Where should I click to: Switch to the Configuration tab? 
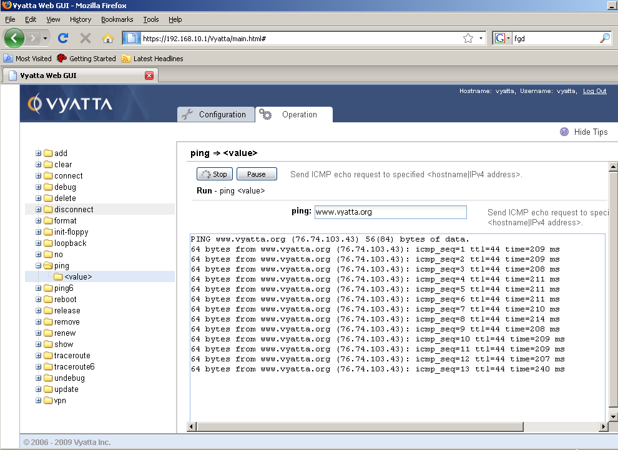tap(215, 115)
